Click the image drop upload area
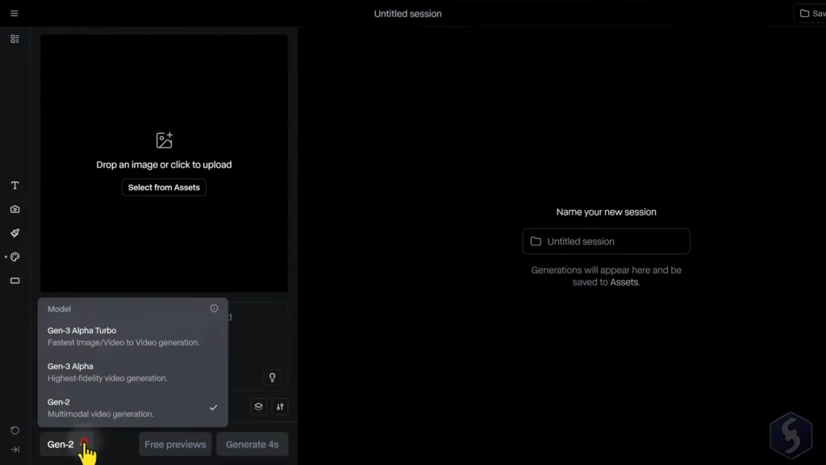 [x=165, y=163]
